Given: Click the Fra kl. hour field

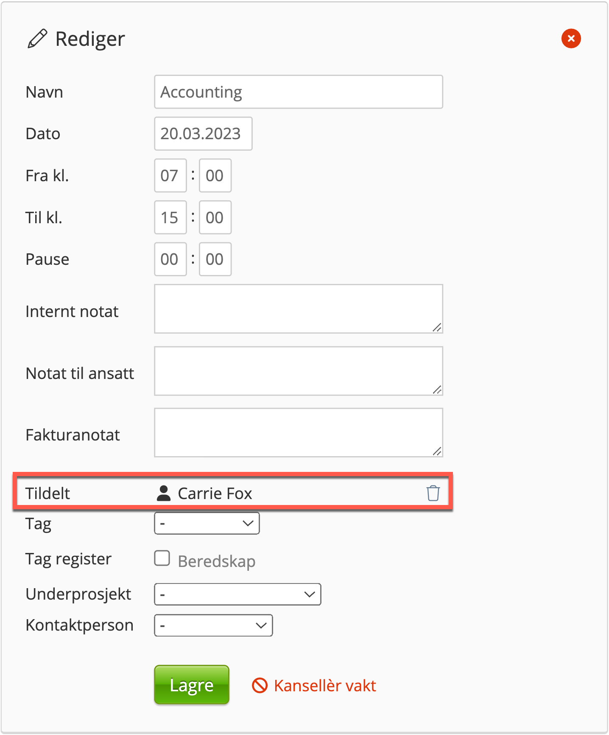Looking at the screenshot, I should pos(170,176).
